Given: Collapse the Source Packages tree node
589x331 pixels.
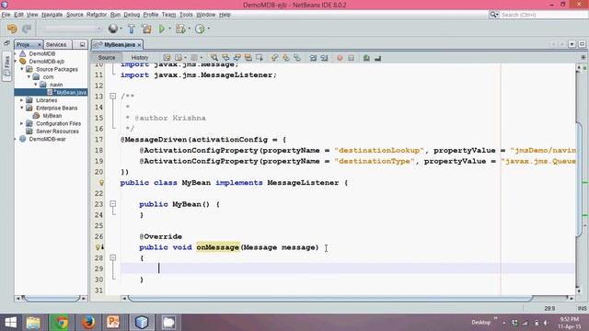Looking at the screenshot, I should [x=22, y=69].
